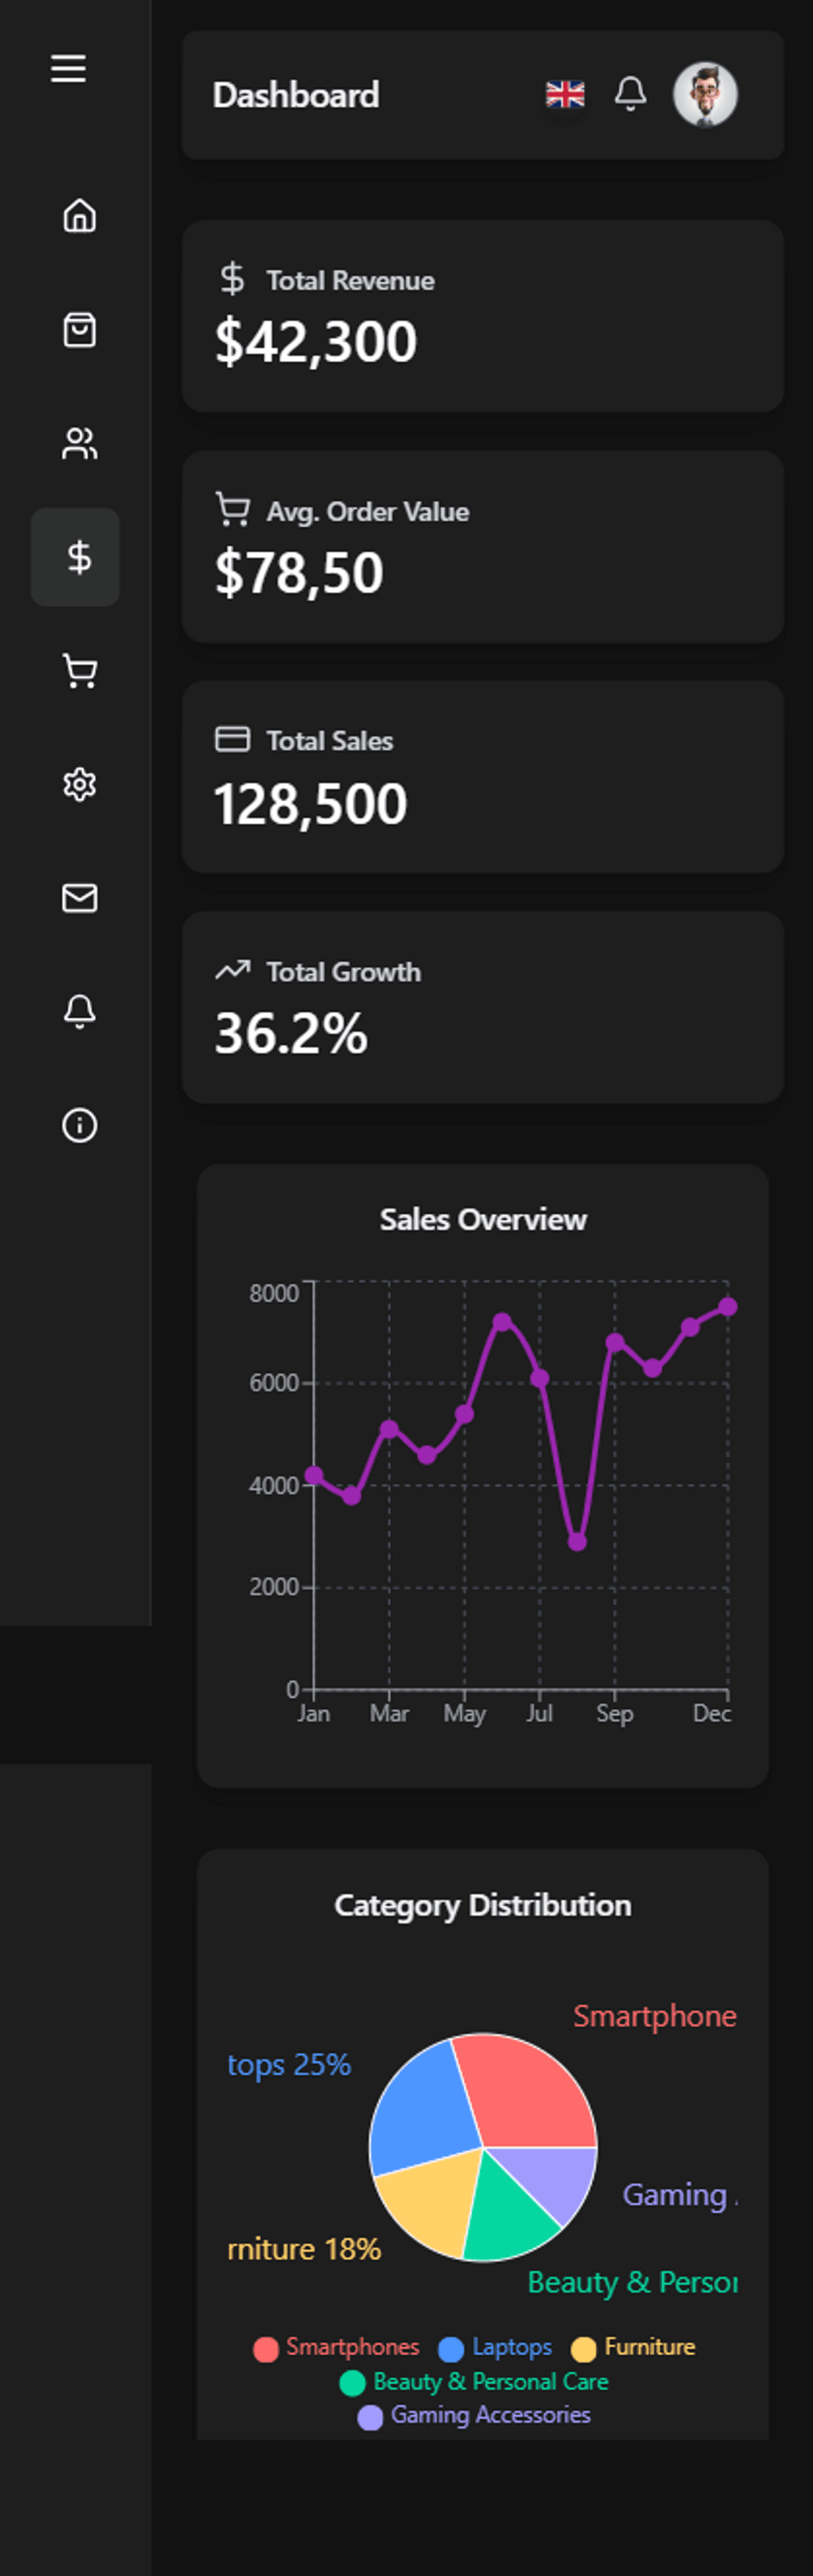Toggle Smartphones legend item in pie chart
The width and height of the screenshot is (813, 2576).
click(337, 2347)
